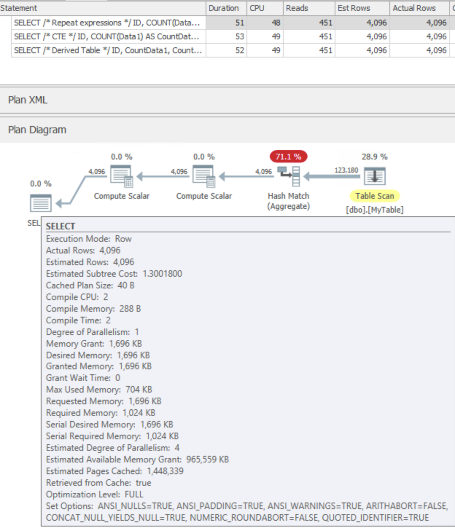The width and height of the screenshot is (455, 528).
Task: Click Estimated Pages Cached: 1,448,339 line
Action: [x=115, y=471]
